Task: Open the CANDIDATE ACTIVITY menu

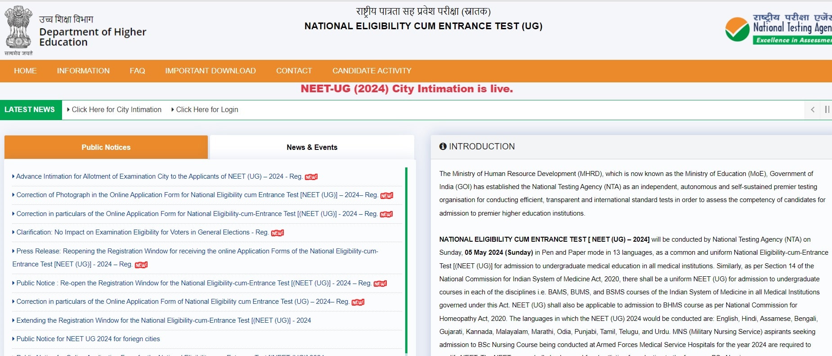Action: point(372,71)
